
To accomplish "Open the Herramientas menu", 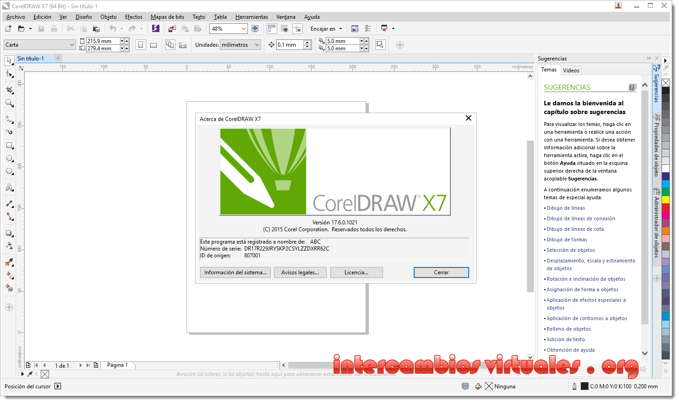I will click(x=252, y=17).
